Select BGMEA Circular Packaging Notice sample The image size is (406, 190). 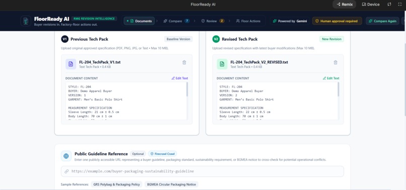(171, 184)
